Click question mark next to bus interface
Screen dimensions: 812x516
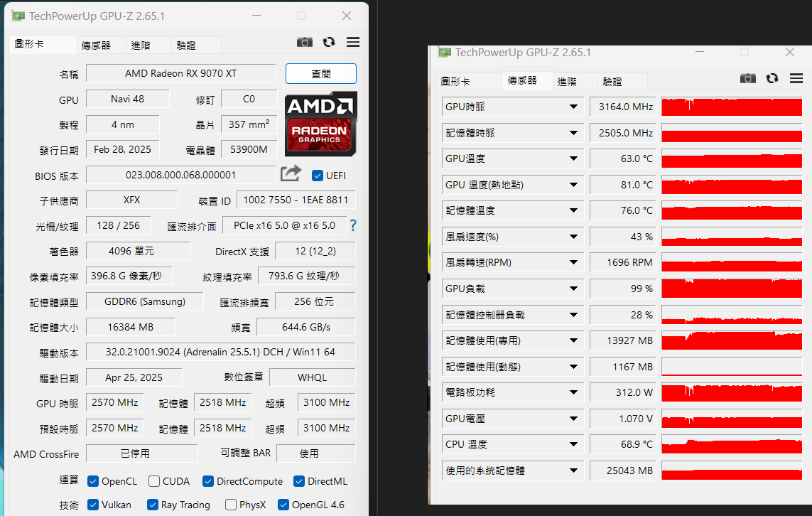click(x=353, y=225)
